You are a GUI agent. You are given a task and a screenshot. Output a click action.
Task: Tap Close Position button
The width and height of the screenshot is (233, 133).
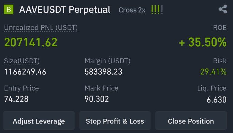click(x=191, y=121)
